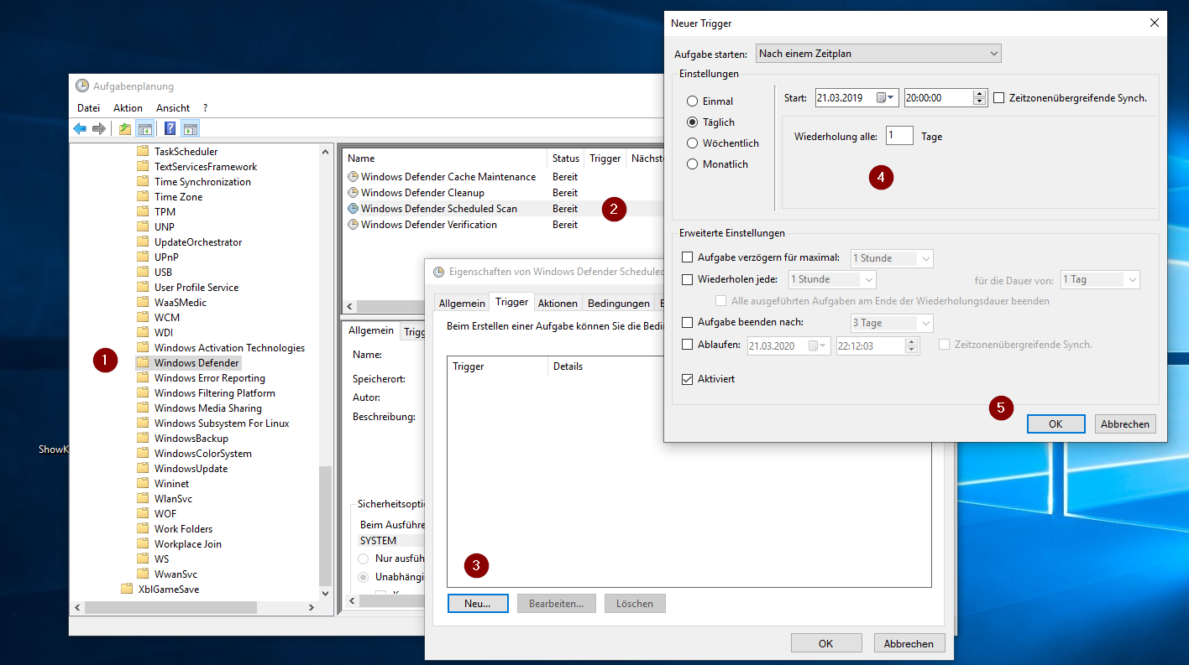This screenshot has width=1189, height=665.
Task: Select the Wöchentlich radio button
Action: (x=693, y=143)
